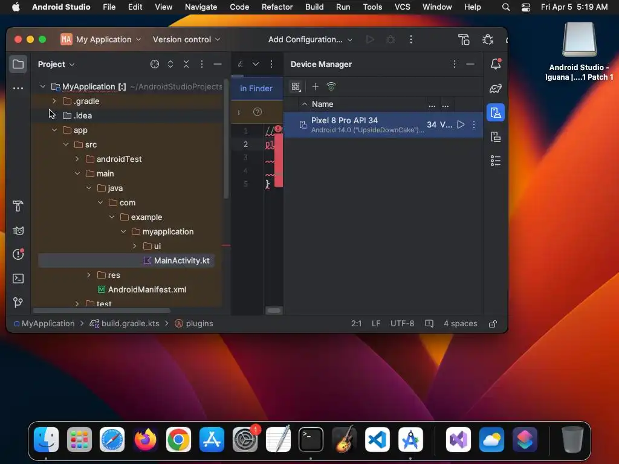Open Project view selector dropdown
619x464 pixels.
tap(56, 64)
